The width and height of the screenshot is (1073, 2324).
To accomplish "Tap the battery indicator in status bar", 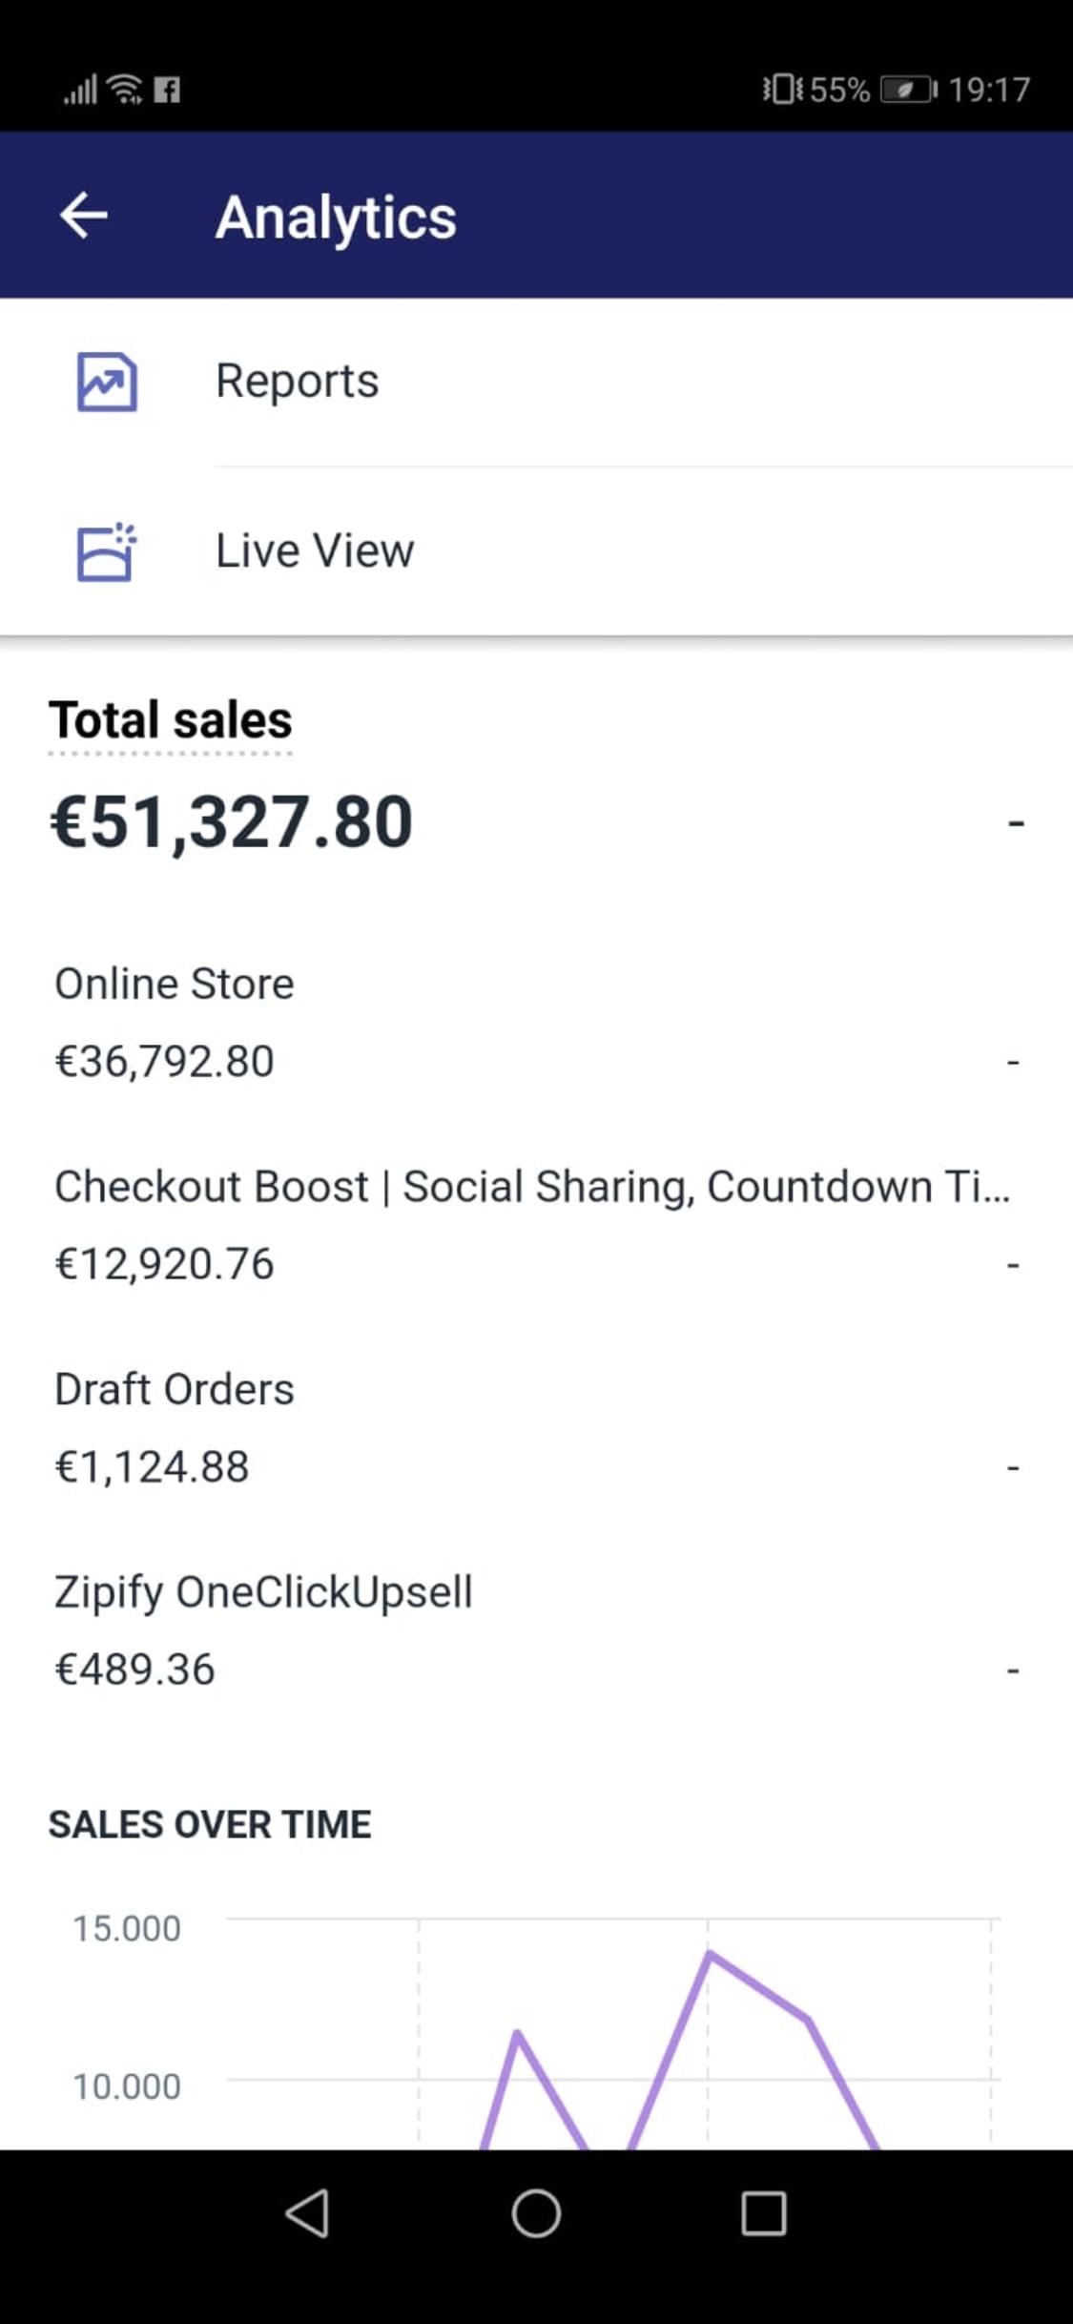I will [x=908, y=90].
